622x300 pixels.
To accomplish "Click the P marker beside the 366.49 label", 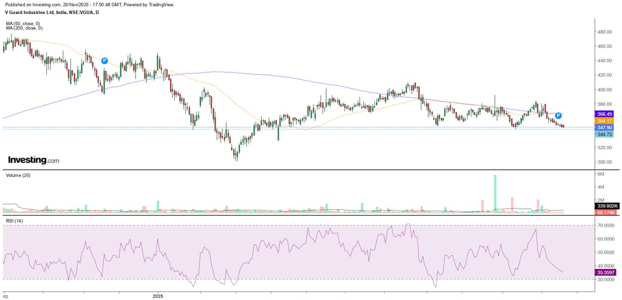I will click(558, 116).
